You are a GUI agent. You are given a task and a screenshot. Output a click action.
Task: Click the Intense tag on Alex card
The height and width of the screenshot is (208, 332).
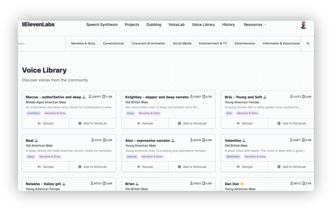(x=132, y=157)
